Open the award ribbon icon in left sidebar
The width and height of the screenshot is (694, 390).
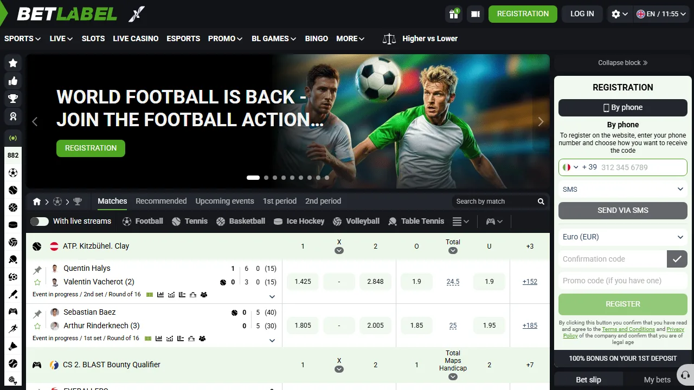pos(13,116)
